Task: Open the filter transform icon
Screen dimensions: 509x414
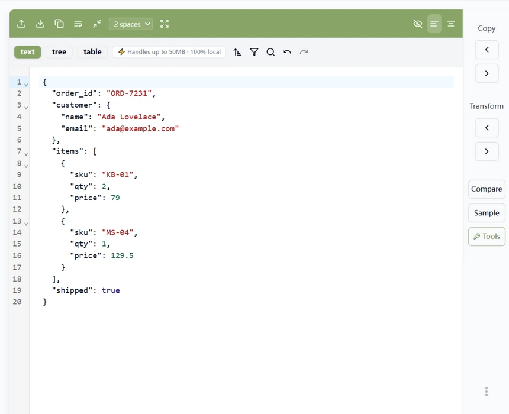Action: (x=254, y=52)
